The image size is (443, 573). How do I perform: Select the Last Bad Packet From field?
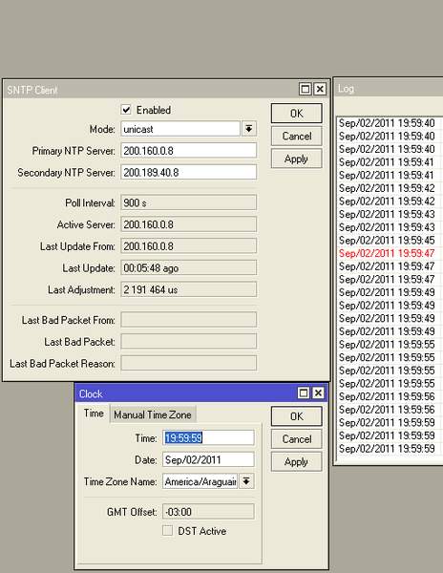coord(188,320)
